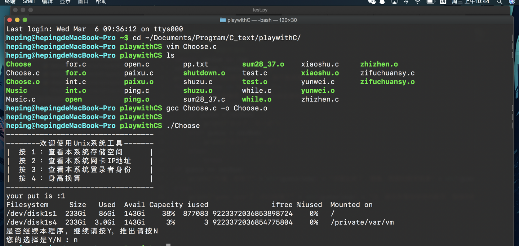Click file 'xiaoshu.c' in the listing
The image size is (519, 246).
point(320,64)
